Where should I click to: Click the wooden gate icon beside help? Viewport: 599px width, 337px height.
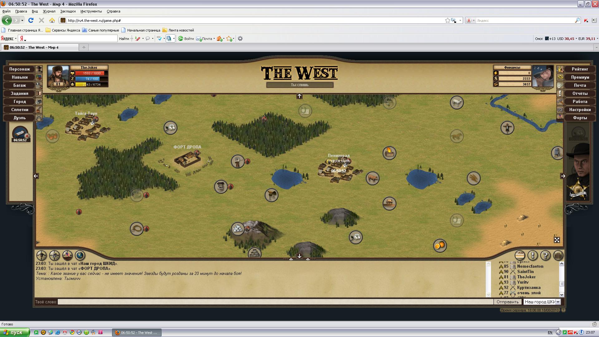[558, 256]
